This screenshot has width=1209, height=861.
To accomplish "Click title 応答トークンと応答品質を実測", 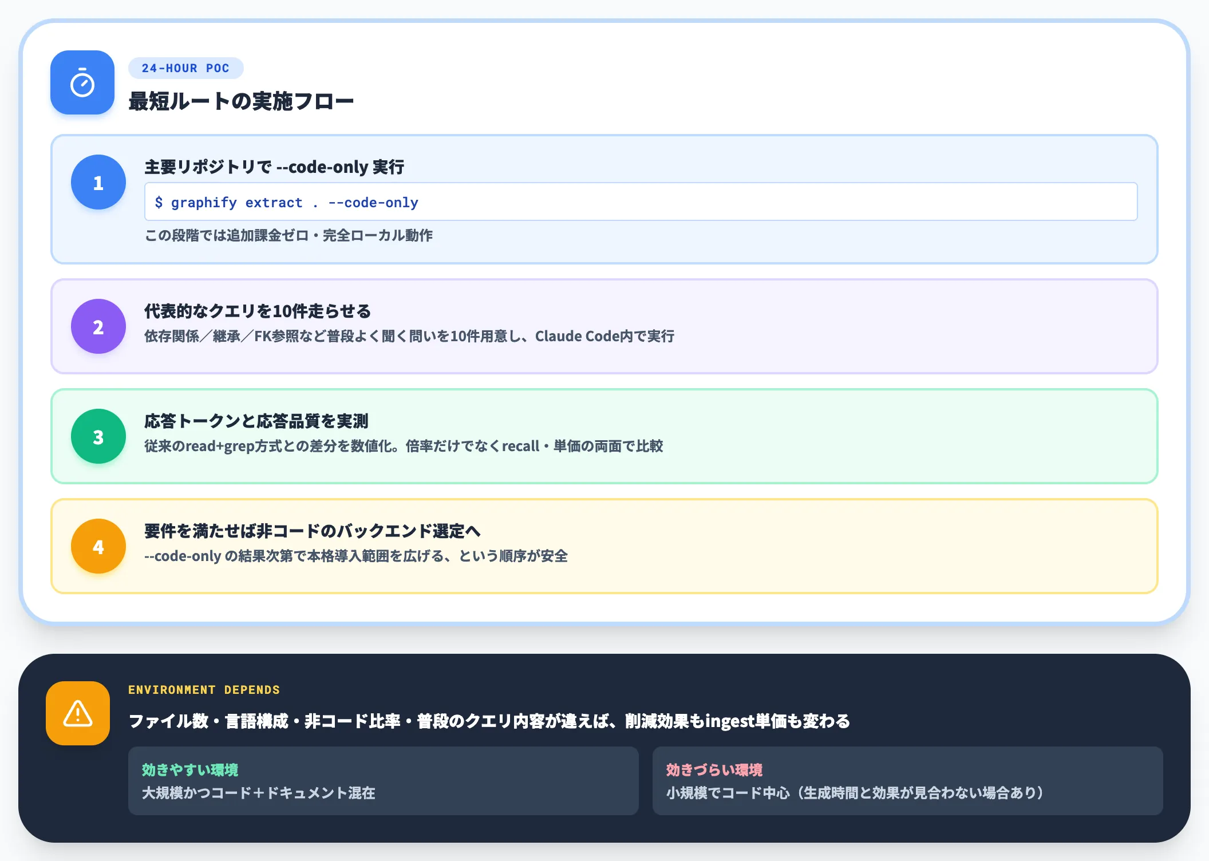I will [x=256, y=421].
